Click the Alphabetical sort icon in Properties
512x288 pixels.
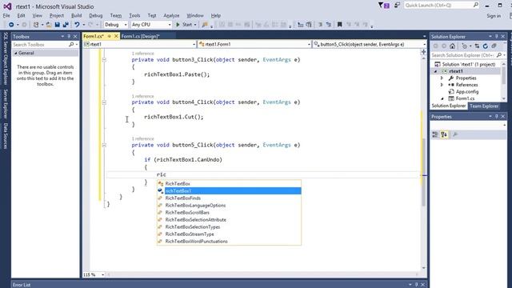[444, 134]
